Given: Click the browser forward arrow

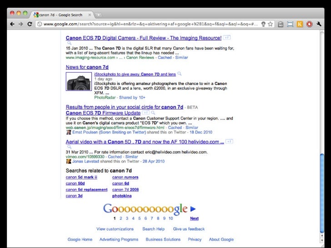Looking at the screenshot, I should point(21,24).
